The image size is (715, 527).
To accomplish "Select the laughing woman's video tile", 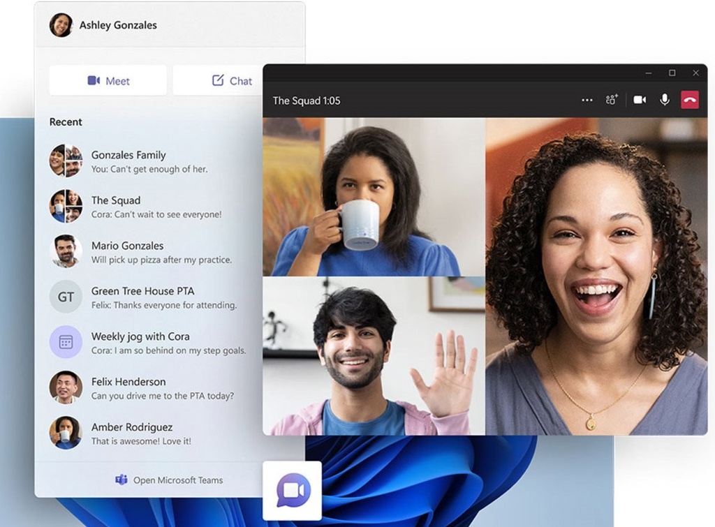I will tap(596, 276).
